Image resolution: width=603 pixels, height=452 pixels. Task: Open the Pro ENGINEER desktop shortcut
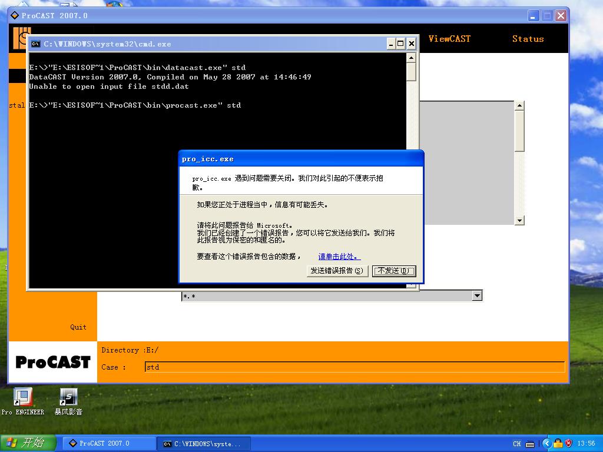[x=23, y=401]
